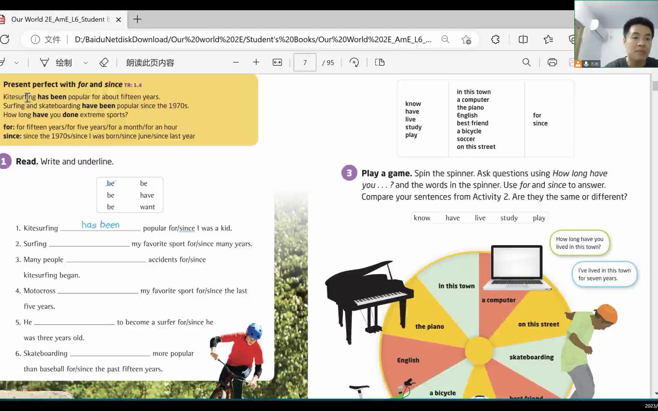Print the PDF document
The height and width of the screenshot is (411, 658).
tap(552, 62)
